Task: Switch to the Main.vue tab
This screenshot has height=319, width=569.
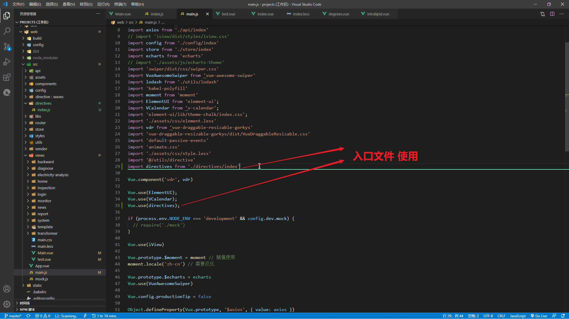Action: point(123,14)
